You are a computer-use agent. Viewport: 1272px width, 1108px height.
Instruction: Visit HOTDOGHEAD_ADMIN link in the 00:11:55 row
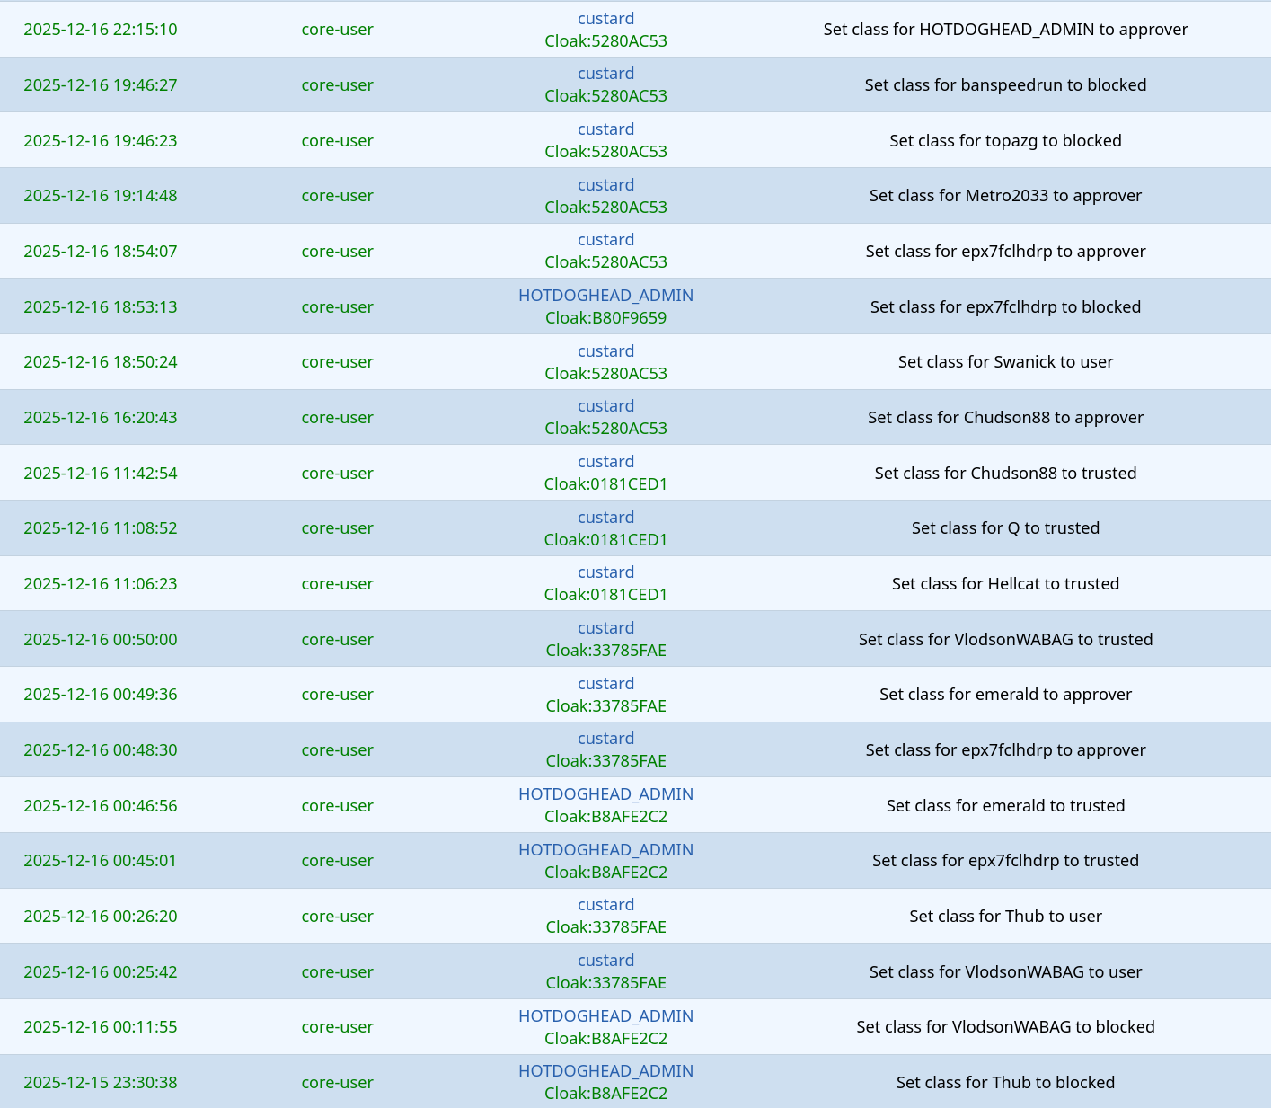(605, 1016)
